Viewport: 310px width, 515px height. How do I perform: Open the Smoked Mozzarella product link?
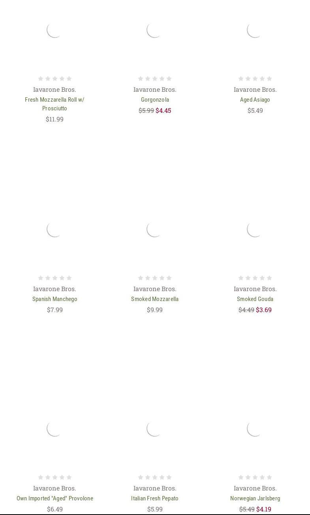click(155, 299)
